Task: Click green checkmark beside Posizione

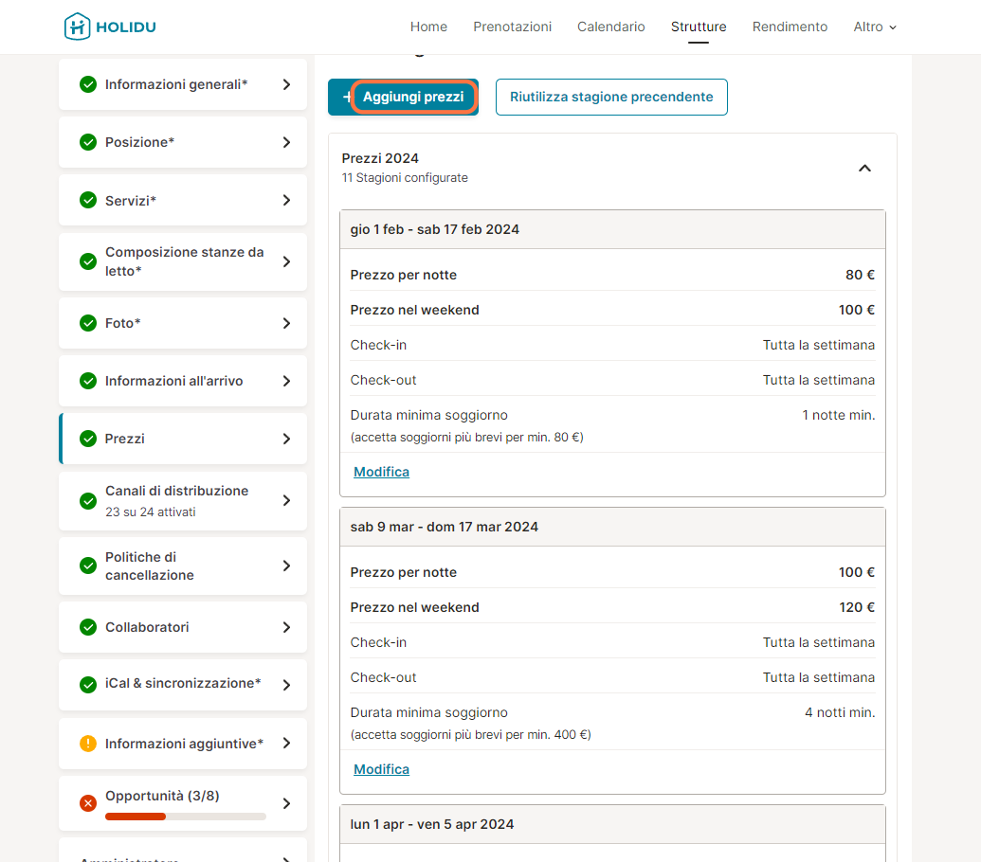Action: click(88, 142)
